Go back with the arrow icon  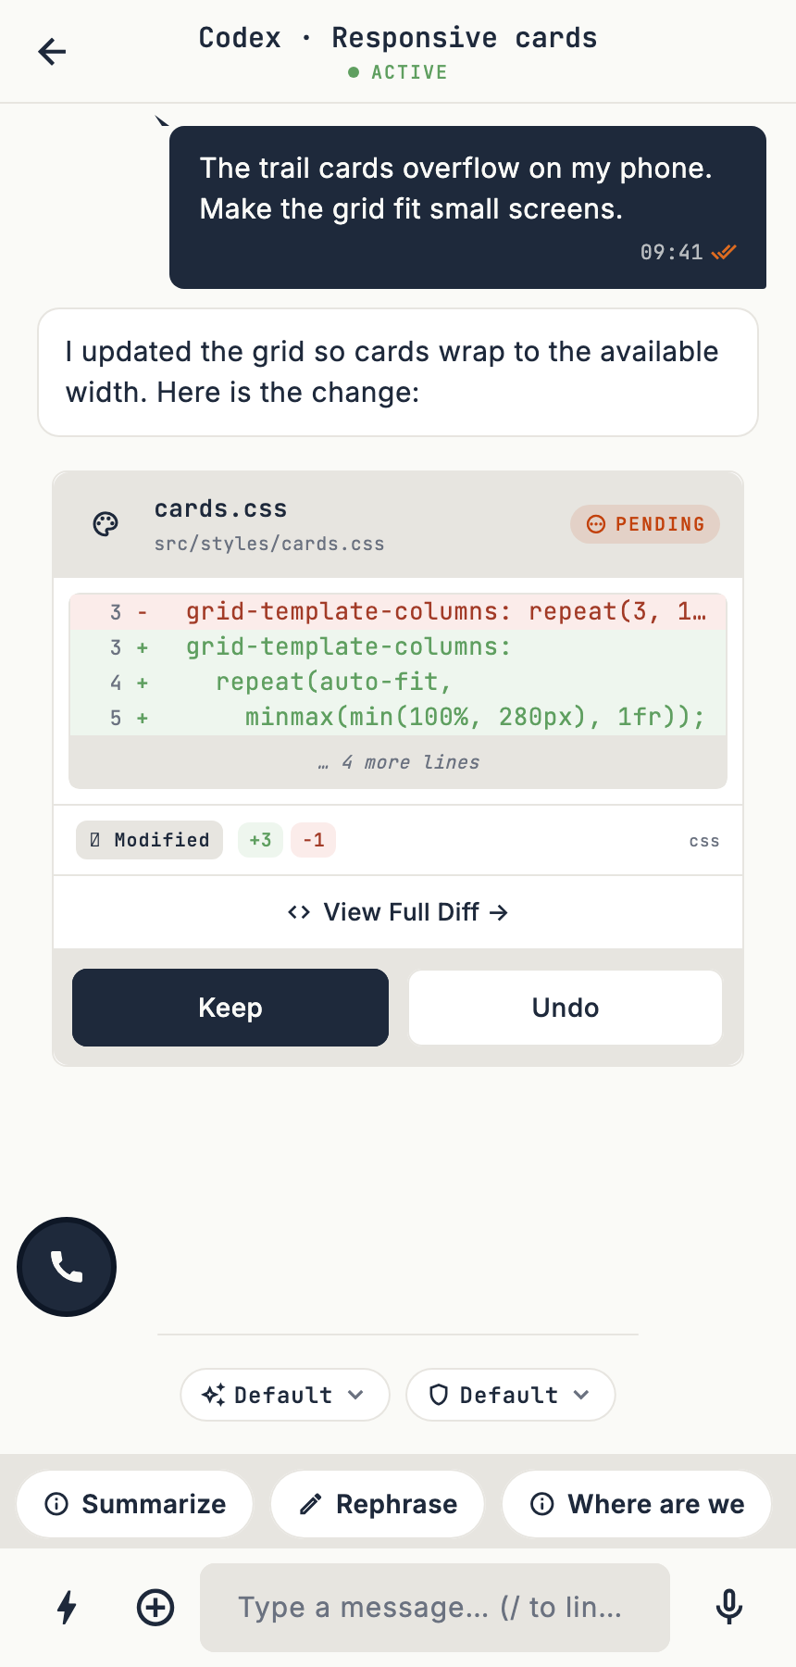click(x=52, y=51)
